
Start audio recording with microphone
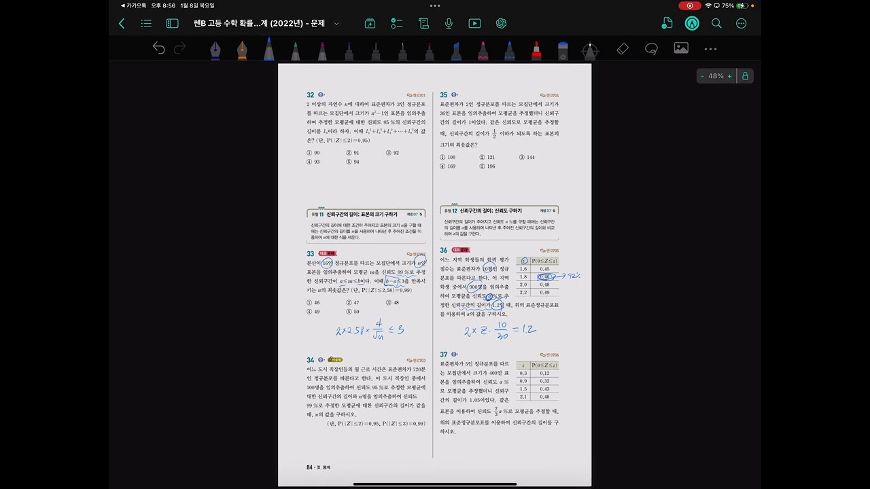tap(449, 23)
